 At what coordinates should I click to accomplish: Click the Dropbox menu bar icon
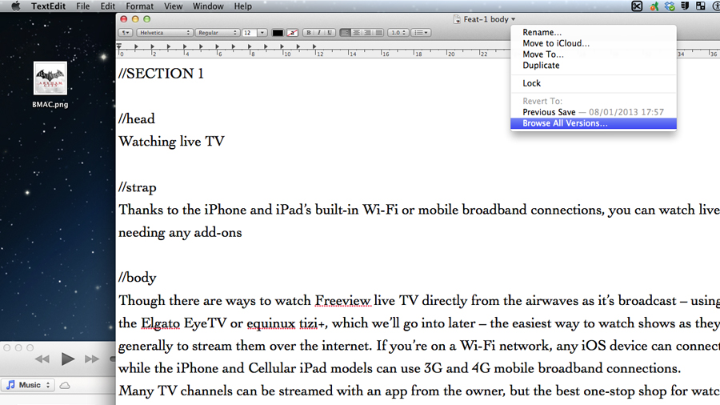click(x=670, y=6)
